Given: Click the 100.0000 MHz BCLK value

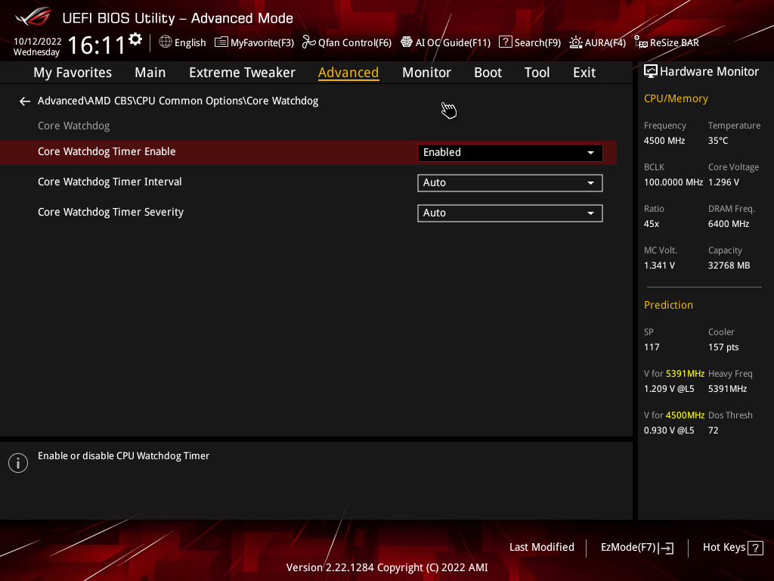Looking at the screenshot, I should tap(673, 182).
